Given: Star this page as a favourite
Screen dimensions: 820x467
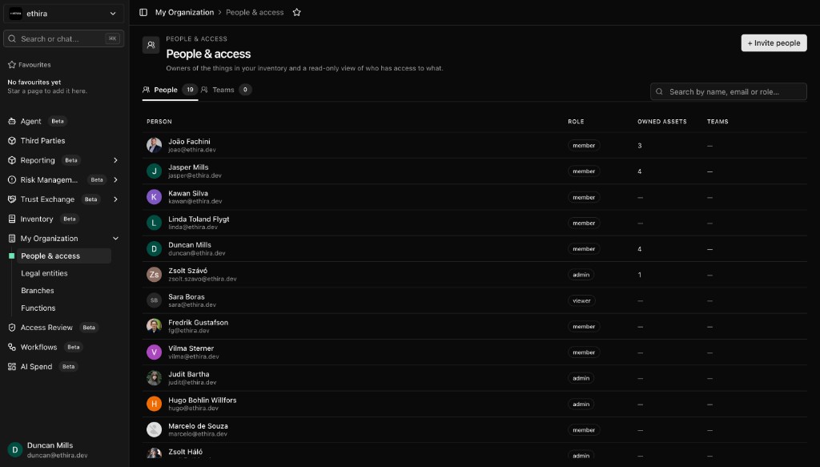Looking at the screenshot, I should tap(296, 12).
